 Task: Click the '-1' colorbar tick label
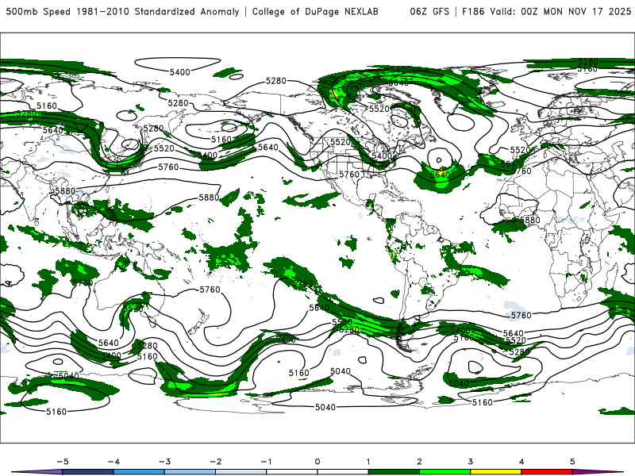point(266,462)
